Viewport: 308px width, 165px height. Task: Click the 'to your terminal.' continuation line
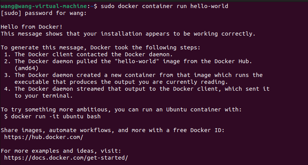pyautogui.click(x=42, y=96)
